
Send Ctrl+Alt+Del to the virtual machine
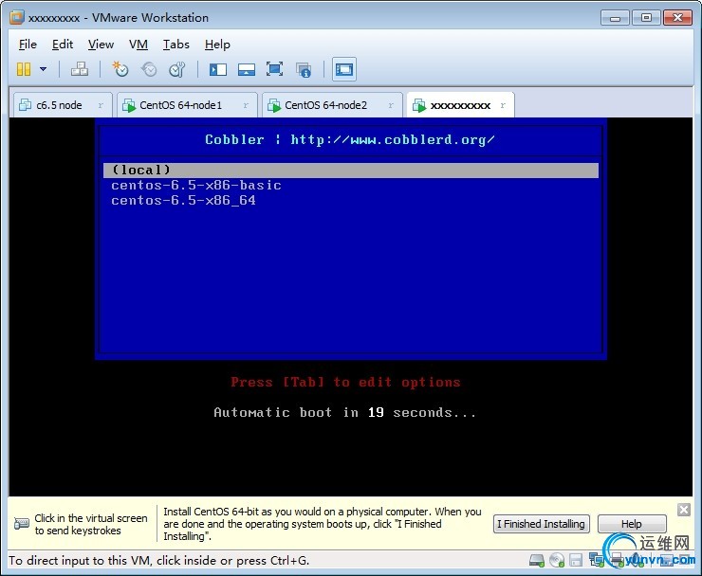[x=80, y=69]
